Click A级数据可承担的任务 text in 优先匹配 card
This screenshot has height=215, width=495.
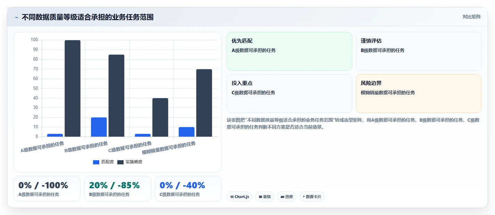253,50
